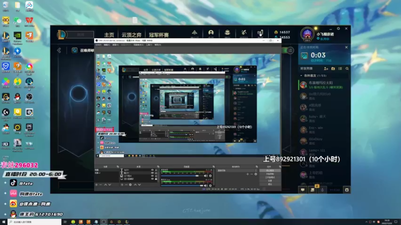Open the first menu in OBS menu bar
The height and width of the screenshot is (225, 401).
click(x=98, y=45)
